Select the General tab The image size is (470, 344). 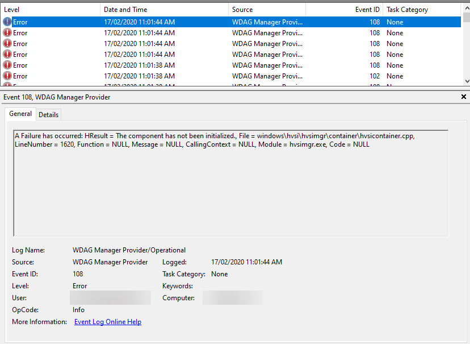pyautogui.click(x=20, y=114)
